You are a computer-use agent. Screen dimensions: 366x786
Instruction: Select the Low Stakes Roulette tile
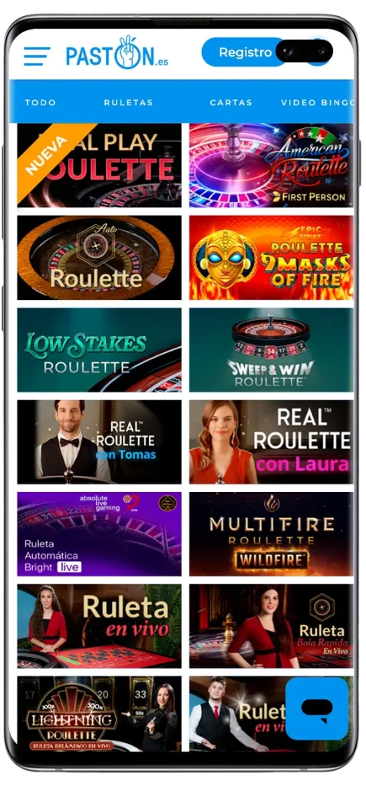click(x=99, y=350)
